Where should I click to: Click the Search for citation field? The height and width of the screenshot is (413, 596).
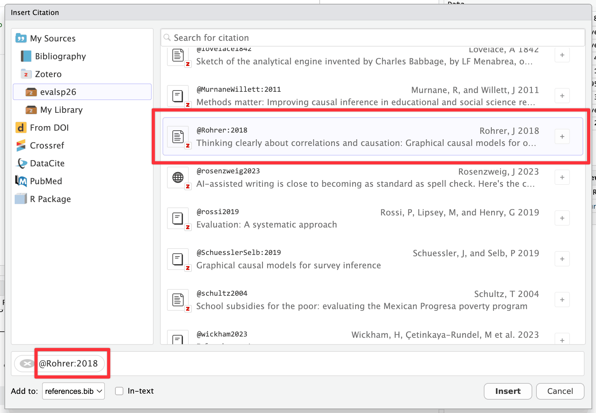point(373,38)
